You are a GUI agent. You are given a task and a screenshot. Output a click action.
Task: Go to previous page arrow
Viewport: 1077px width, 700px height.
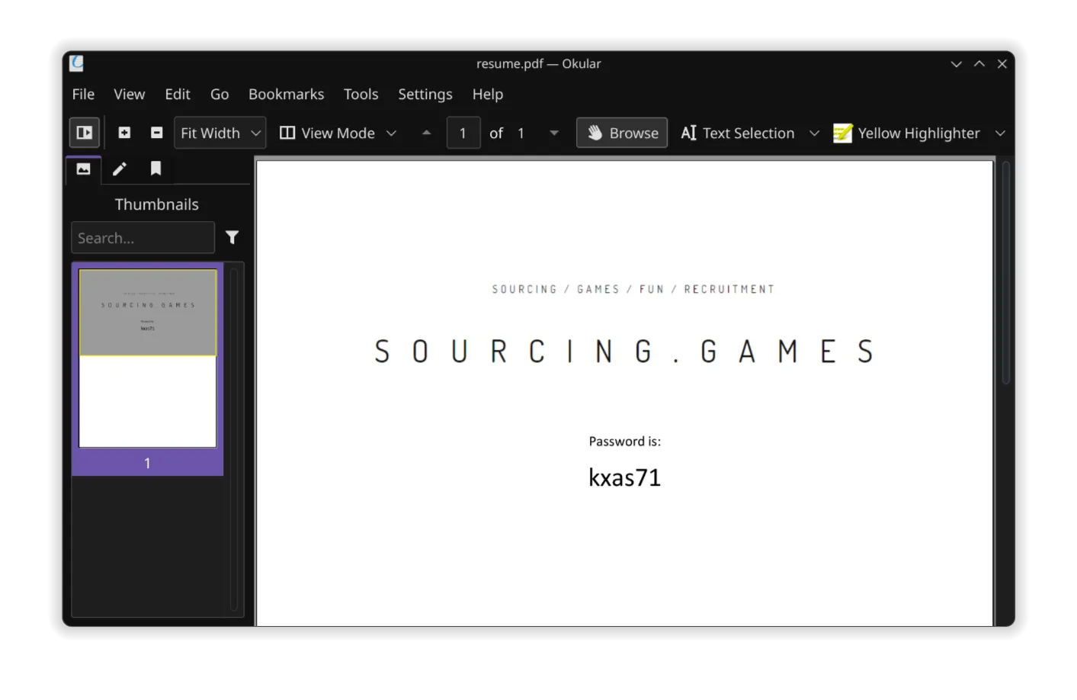[427, 133]
